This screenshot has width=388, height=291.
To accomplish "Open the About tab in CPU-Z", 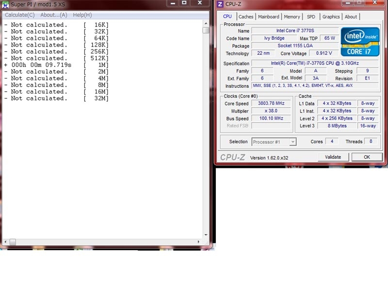I will click(351, 17).
